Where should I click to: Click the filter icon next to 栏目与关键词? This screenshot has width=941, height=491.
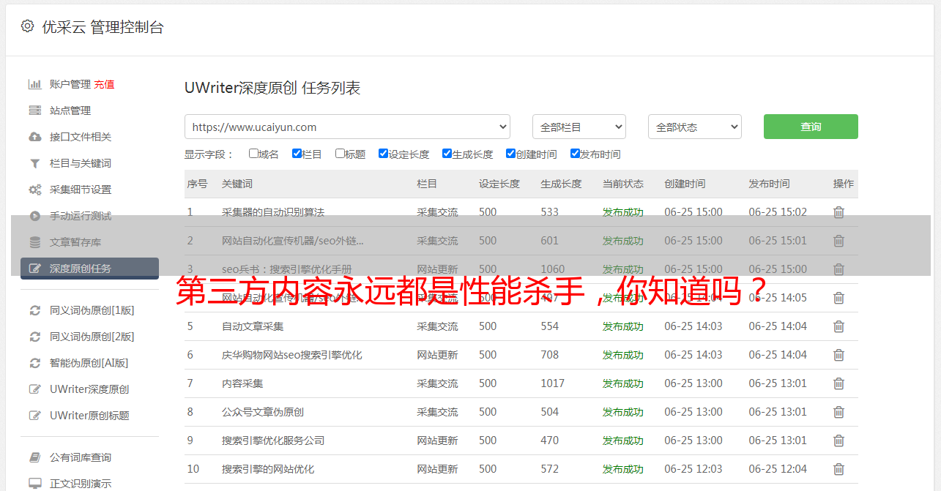tap(34, 163)
